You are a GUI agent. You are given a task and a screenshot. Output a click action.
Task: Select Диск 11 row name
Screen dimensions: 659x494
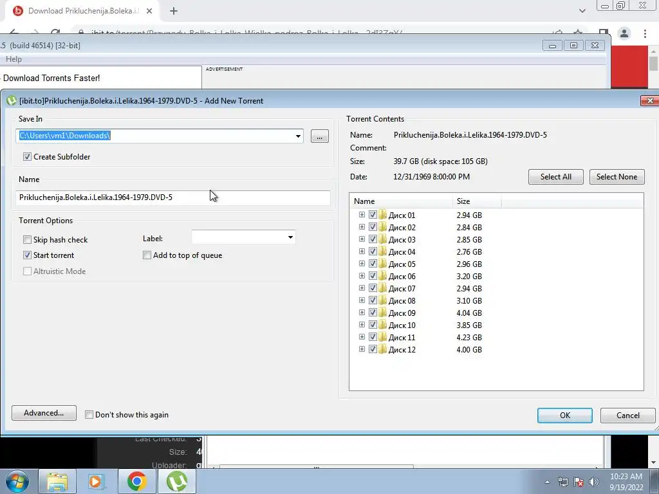pyautogui.click(x=402, y=337)
